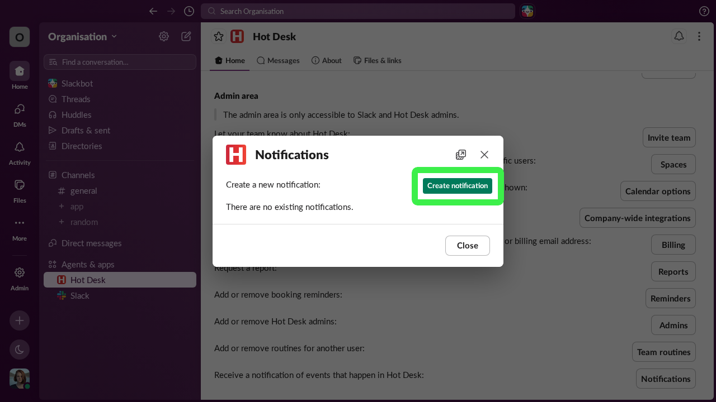Open Drafts & sent
This screenshot has height=402, width=716.
pyautogui.click(x=120, y=130)
